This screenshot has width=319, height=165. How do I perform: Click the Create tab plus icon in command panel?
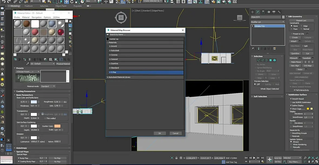tap(252, 12)
